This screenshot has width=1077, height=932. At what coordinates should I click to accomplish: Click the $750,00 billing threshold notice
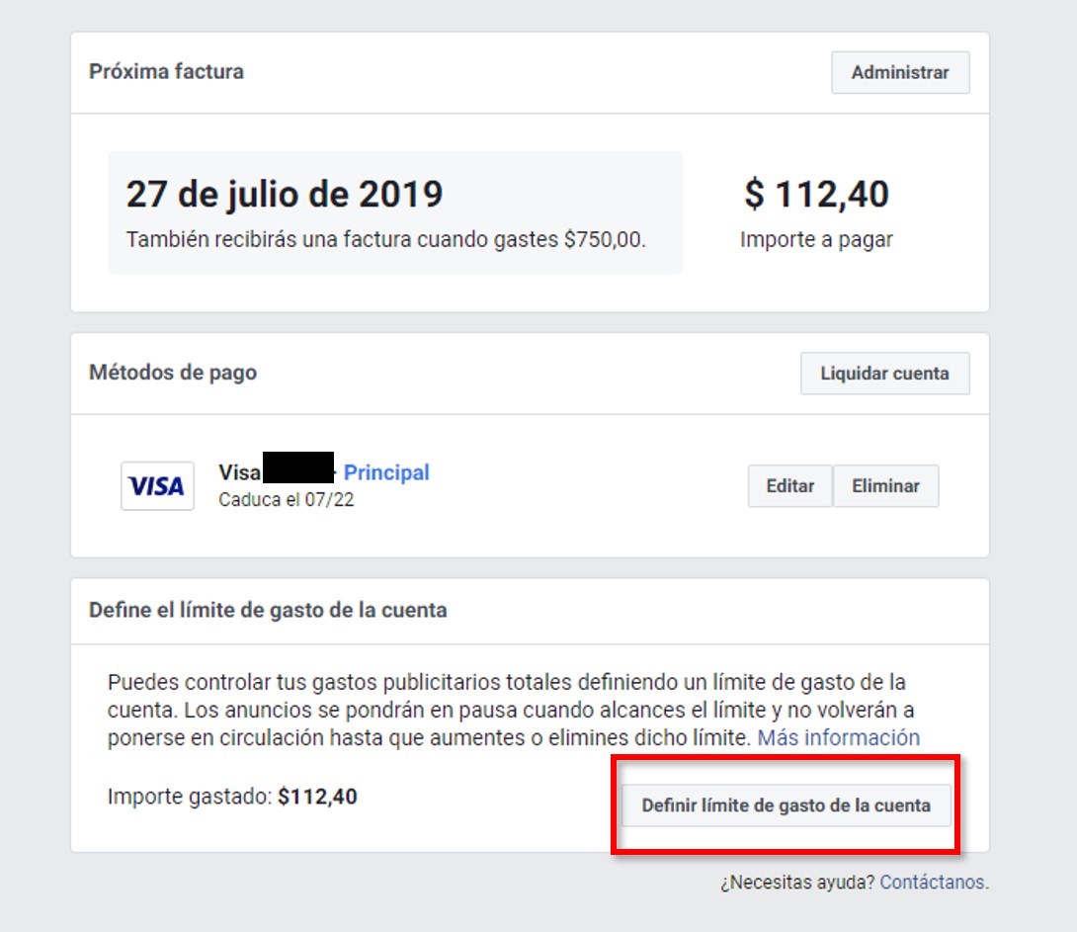tap(385, 239)
